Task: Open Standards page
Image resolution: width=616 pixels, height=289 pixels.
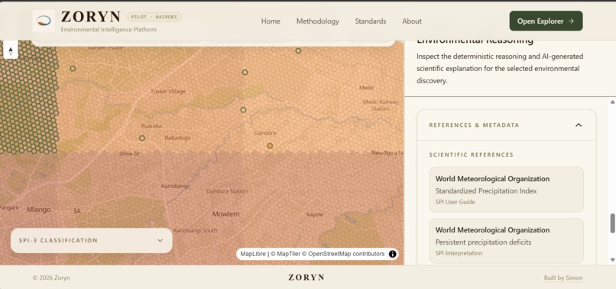Action: pyautogui.click(x=371, y=21)
